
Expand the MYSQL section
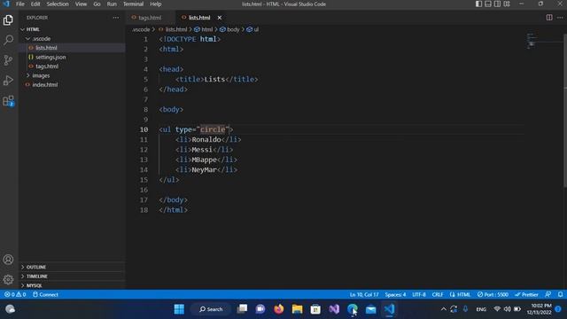click(72, 285)
